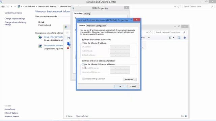
Task: Click the magnifier in Network Connections search
Action: [x=184, y=32]
